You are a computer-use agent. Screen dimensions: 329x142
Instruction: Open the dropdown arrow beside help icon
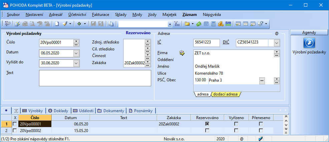(266, 24)
